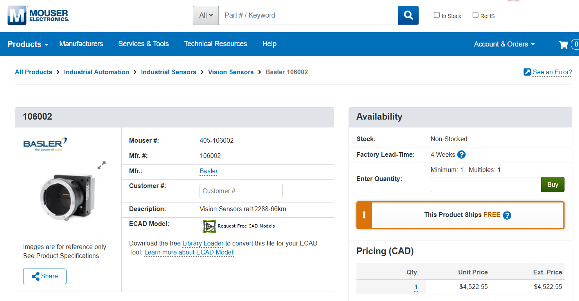Screen dimensions: 579x301
Task: Click the Request Free CAD Models icon
Action: pos(209,226)
